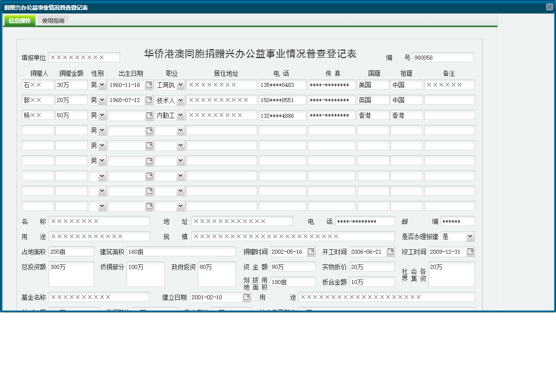Open calendar picker for birth date 1960-11-16
This screenshot has height=369, width=556.
coord(149,85)
